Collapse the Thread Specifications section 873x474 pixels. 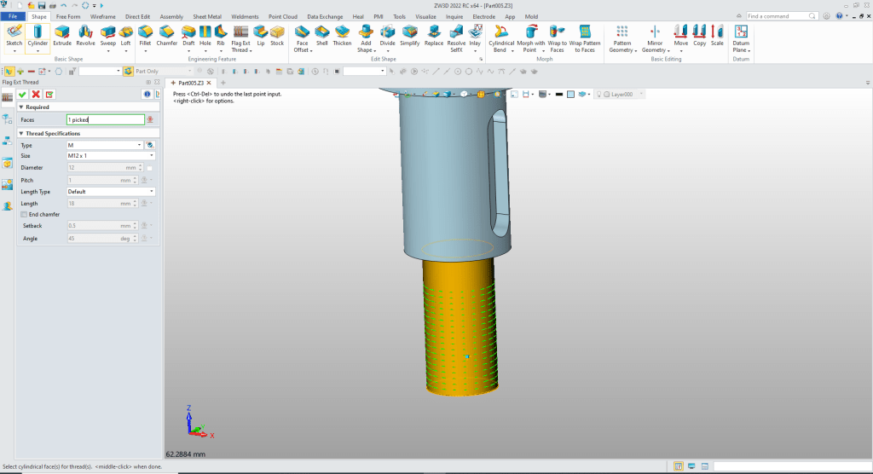[21, 133]
